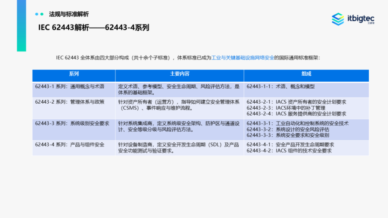The width and height of the screenshot is (388, 218).
Task: Open the blue 工业与关键基础设施网络安全 link text
Action: click(242, 58)
